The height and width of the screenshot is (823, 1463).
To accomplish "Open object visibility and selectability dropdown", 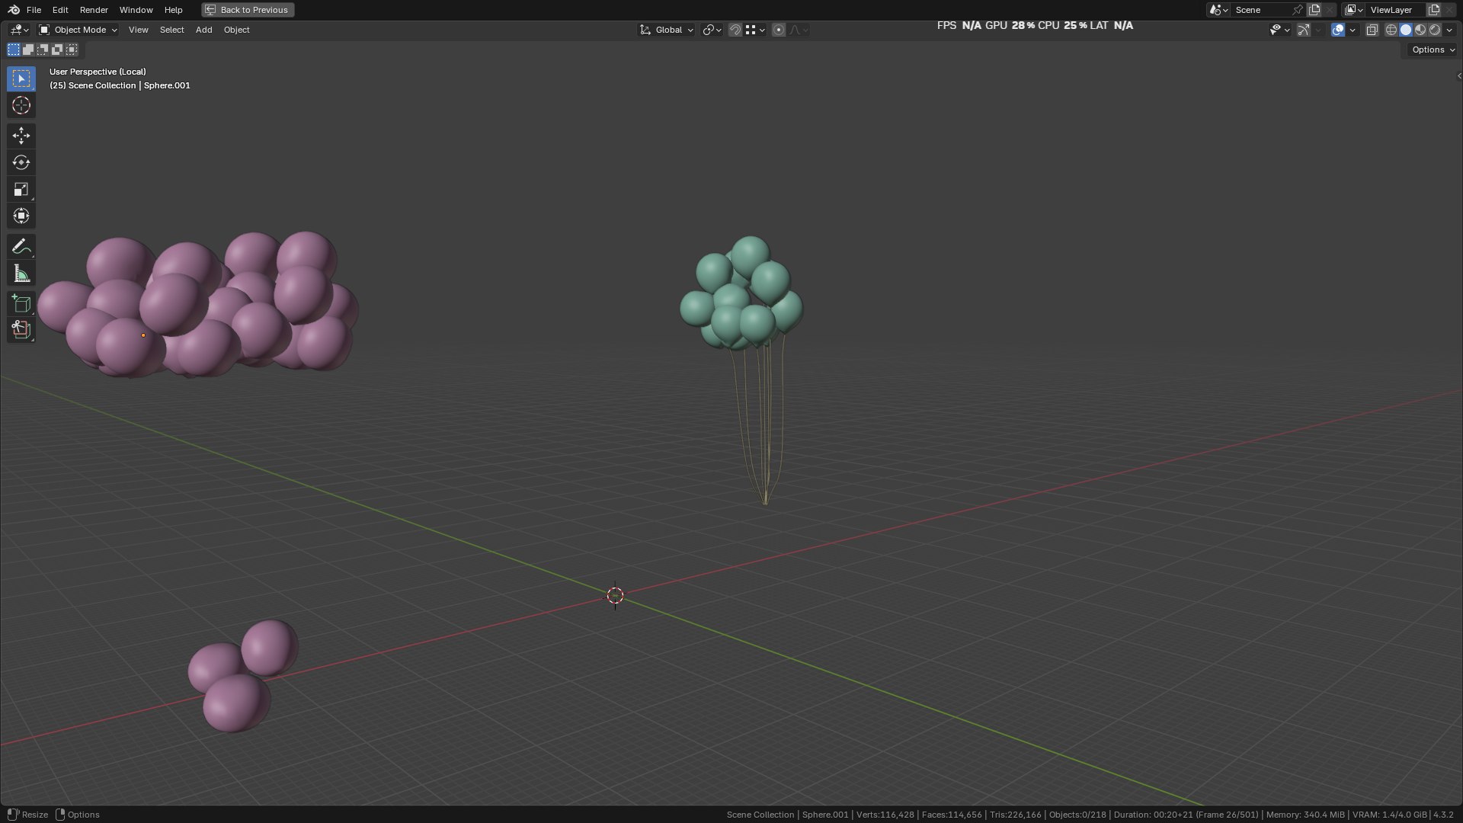I will coord(1279,30).
